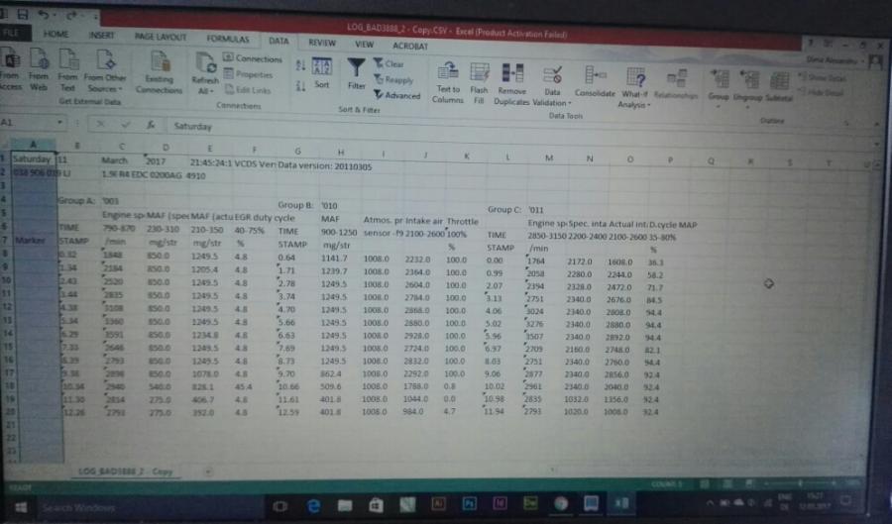Click the formula bar showing Saturday

[396, 127]
